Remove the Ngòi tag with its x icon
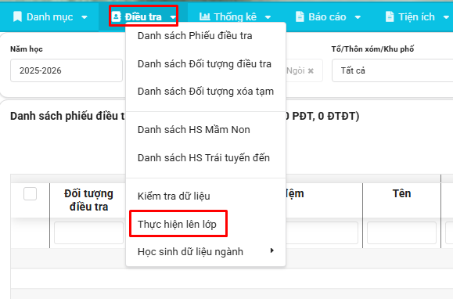The width and height of the screenshot is (453, 299). pos(311,70)
